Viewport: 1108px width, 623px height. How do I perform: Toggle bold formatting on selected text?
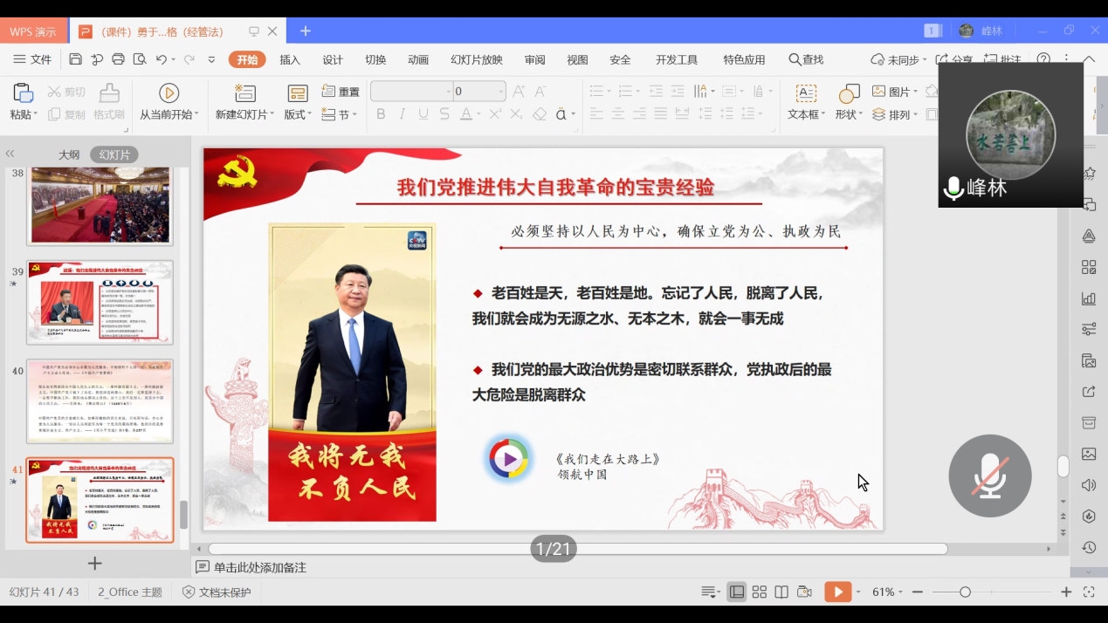click(x=380, y=113)
